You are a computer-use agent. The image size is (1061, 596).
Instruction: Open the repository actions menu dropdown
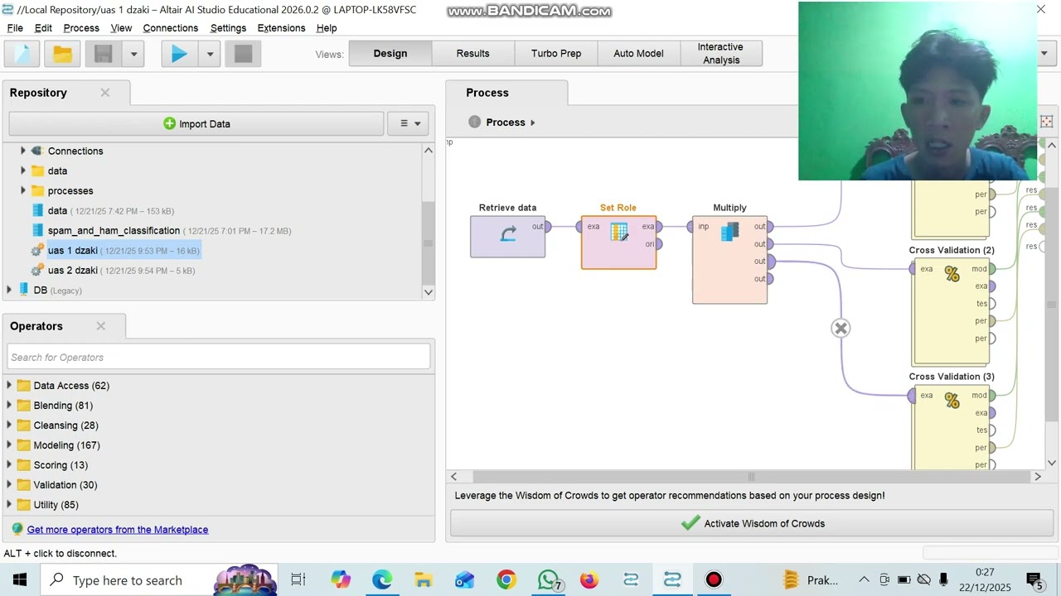[x=409, y=124]
